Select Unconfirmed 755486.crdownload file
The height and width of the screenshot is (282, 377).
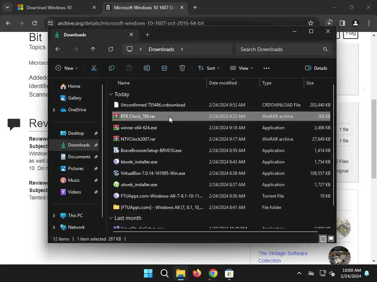221,105
